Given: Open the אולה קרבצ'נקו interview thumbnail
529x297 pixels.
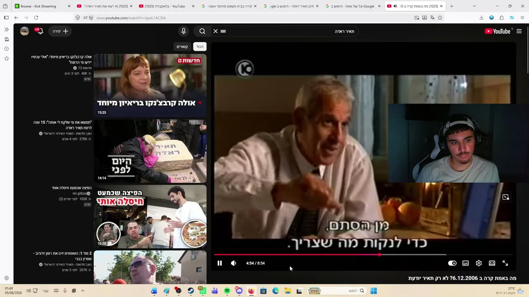Looking at the screenshot, I should [x=150, y=85].
